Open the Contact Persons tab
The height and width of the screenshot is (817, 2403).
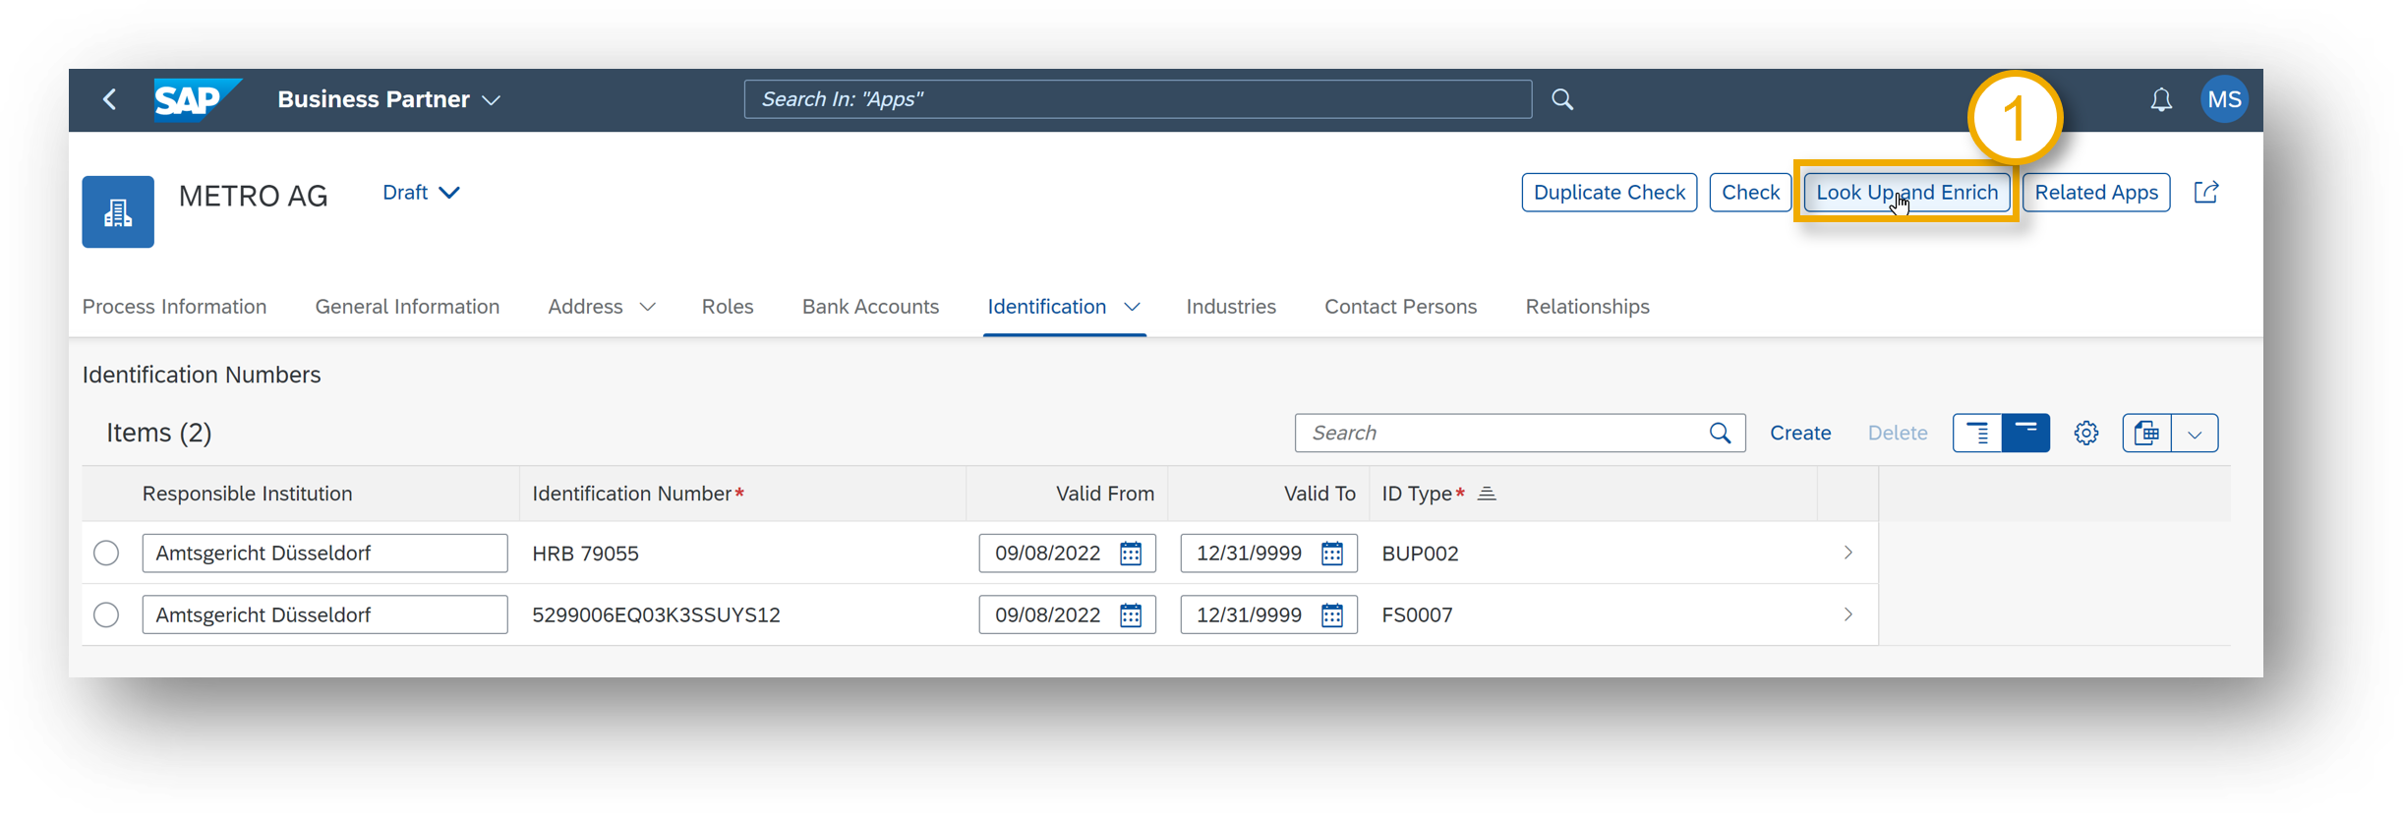(1400, 307)
